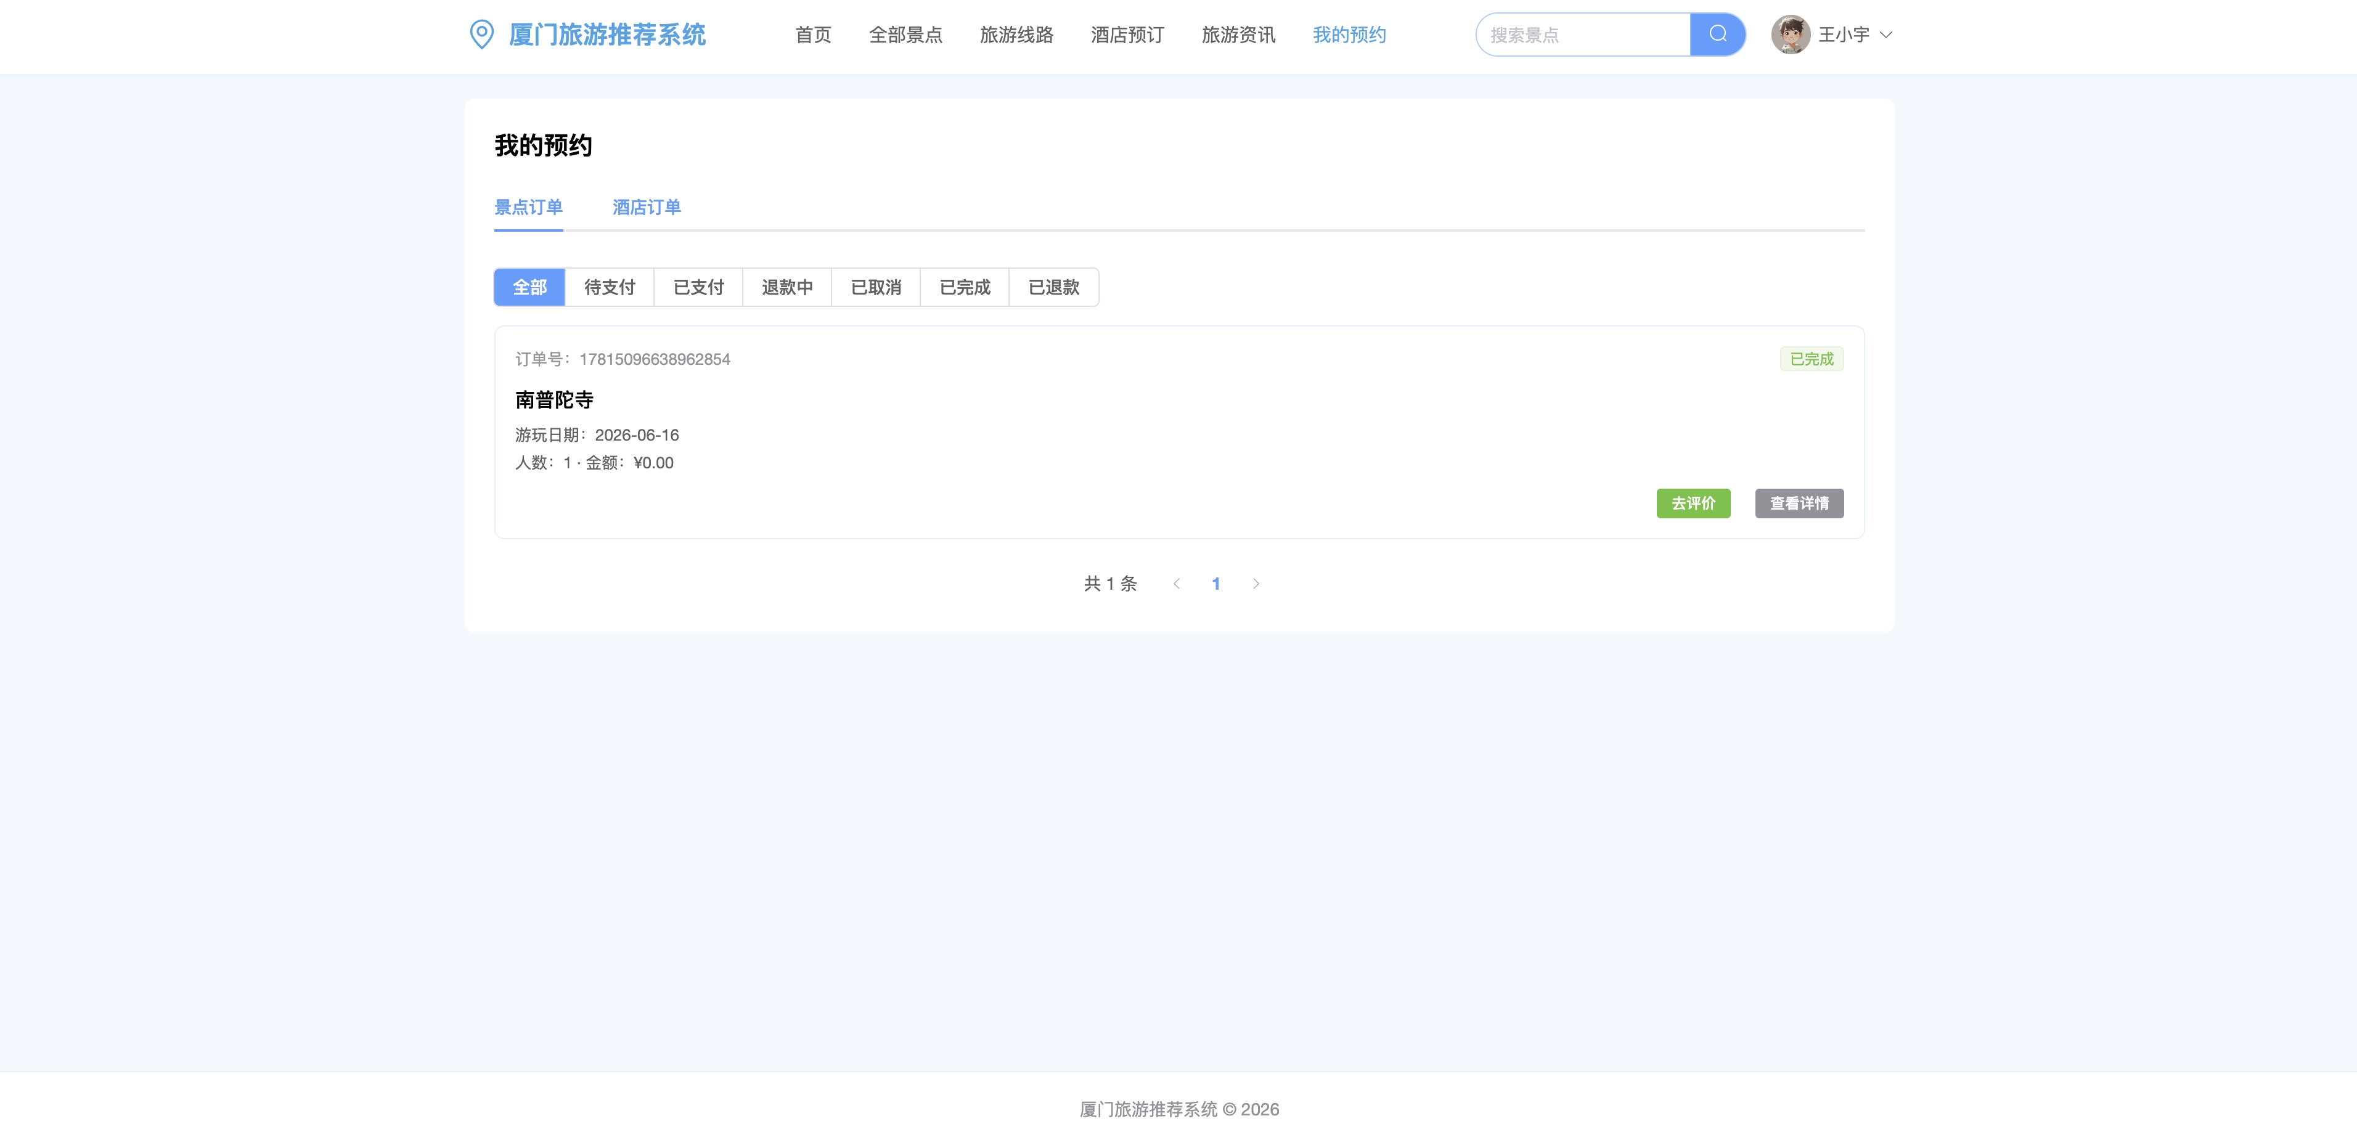
Task: Click 游玩日期 2026-06-16 text
Action: (x=597, y=435)
